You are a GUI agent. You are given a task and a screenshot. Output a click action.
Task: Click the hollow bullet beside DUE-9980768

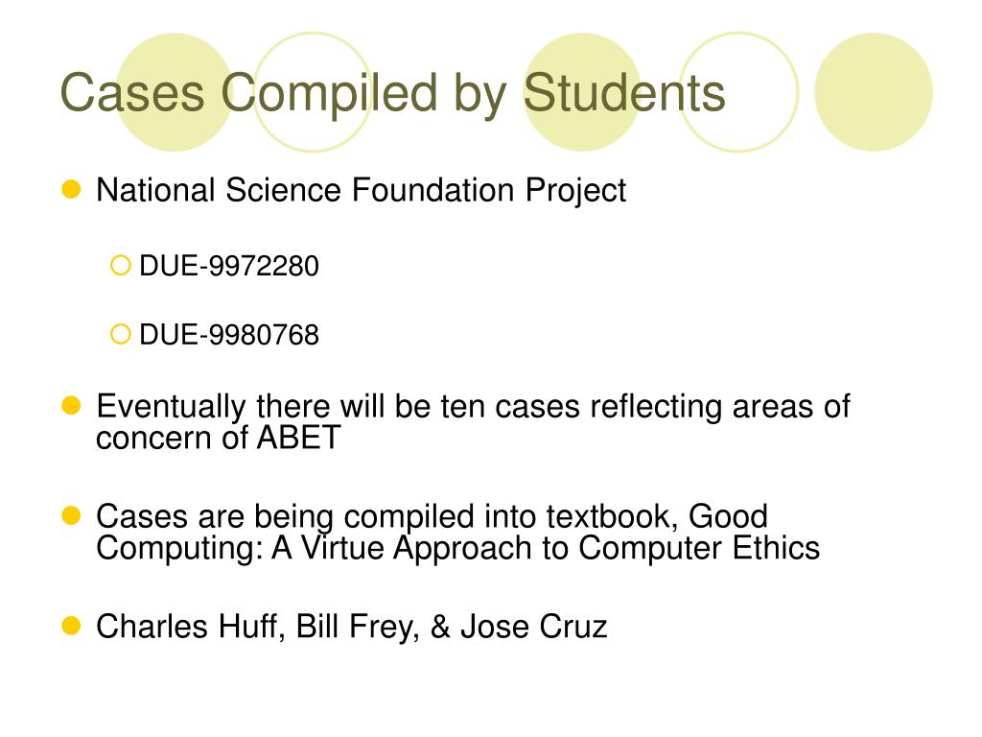120,334
